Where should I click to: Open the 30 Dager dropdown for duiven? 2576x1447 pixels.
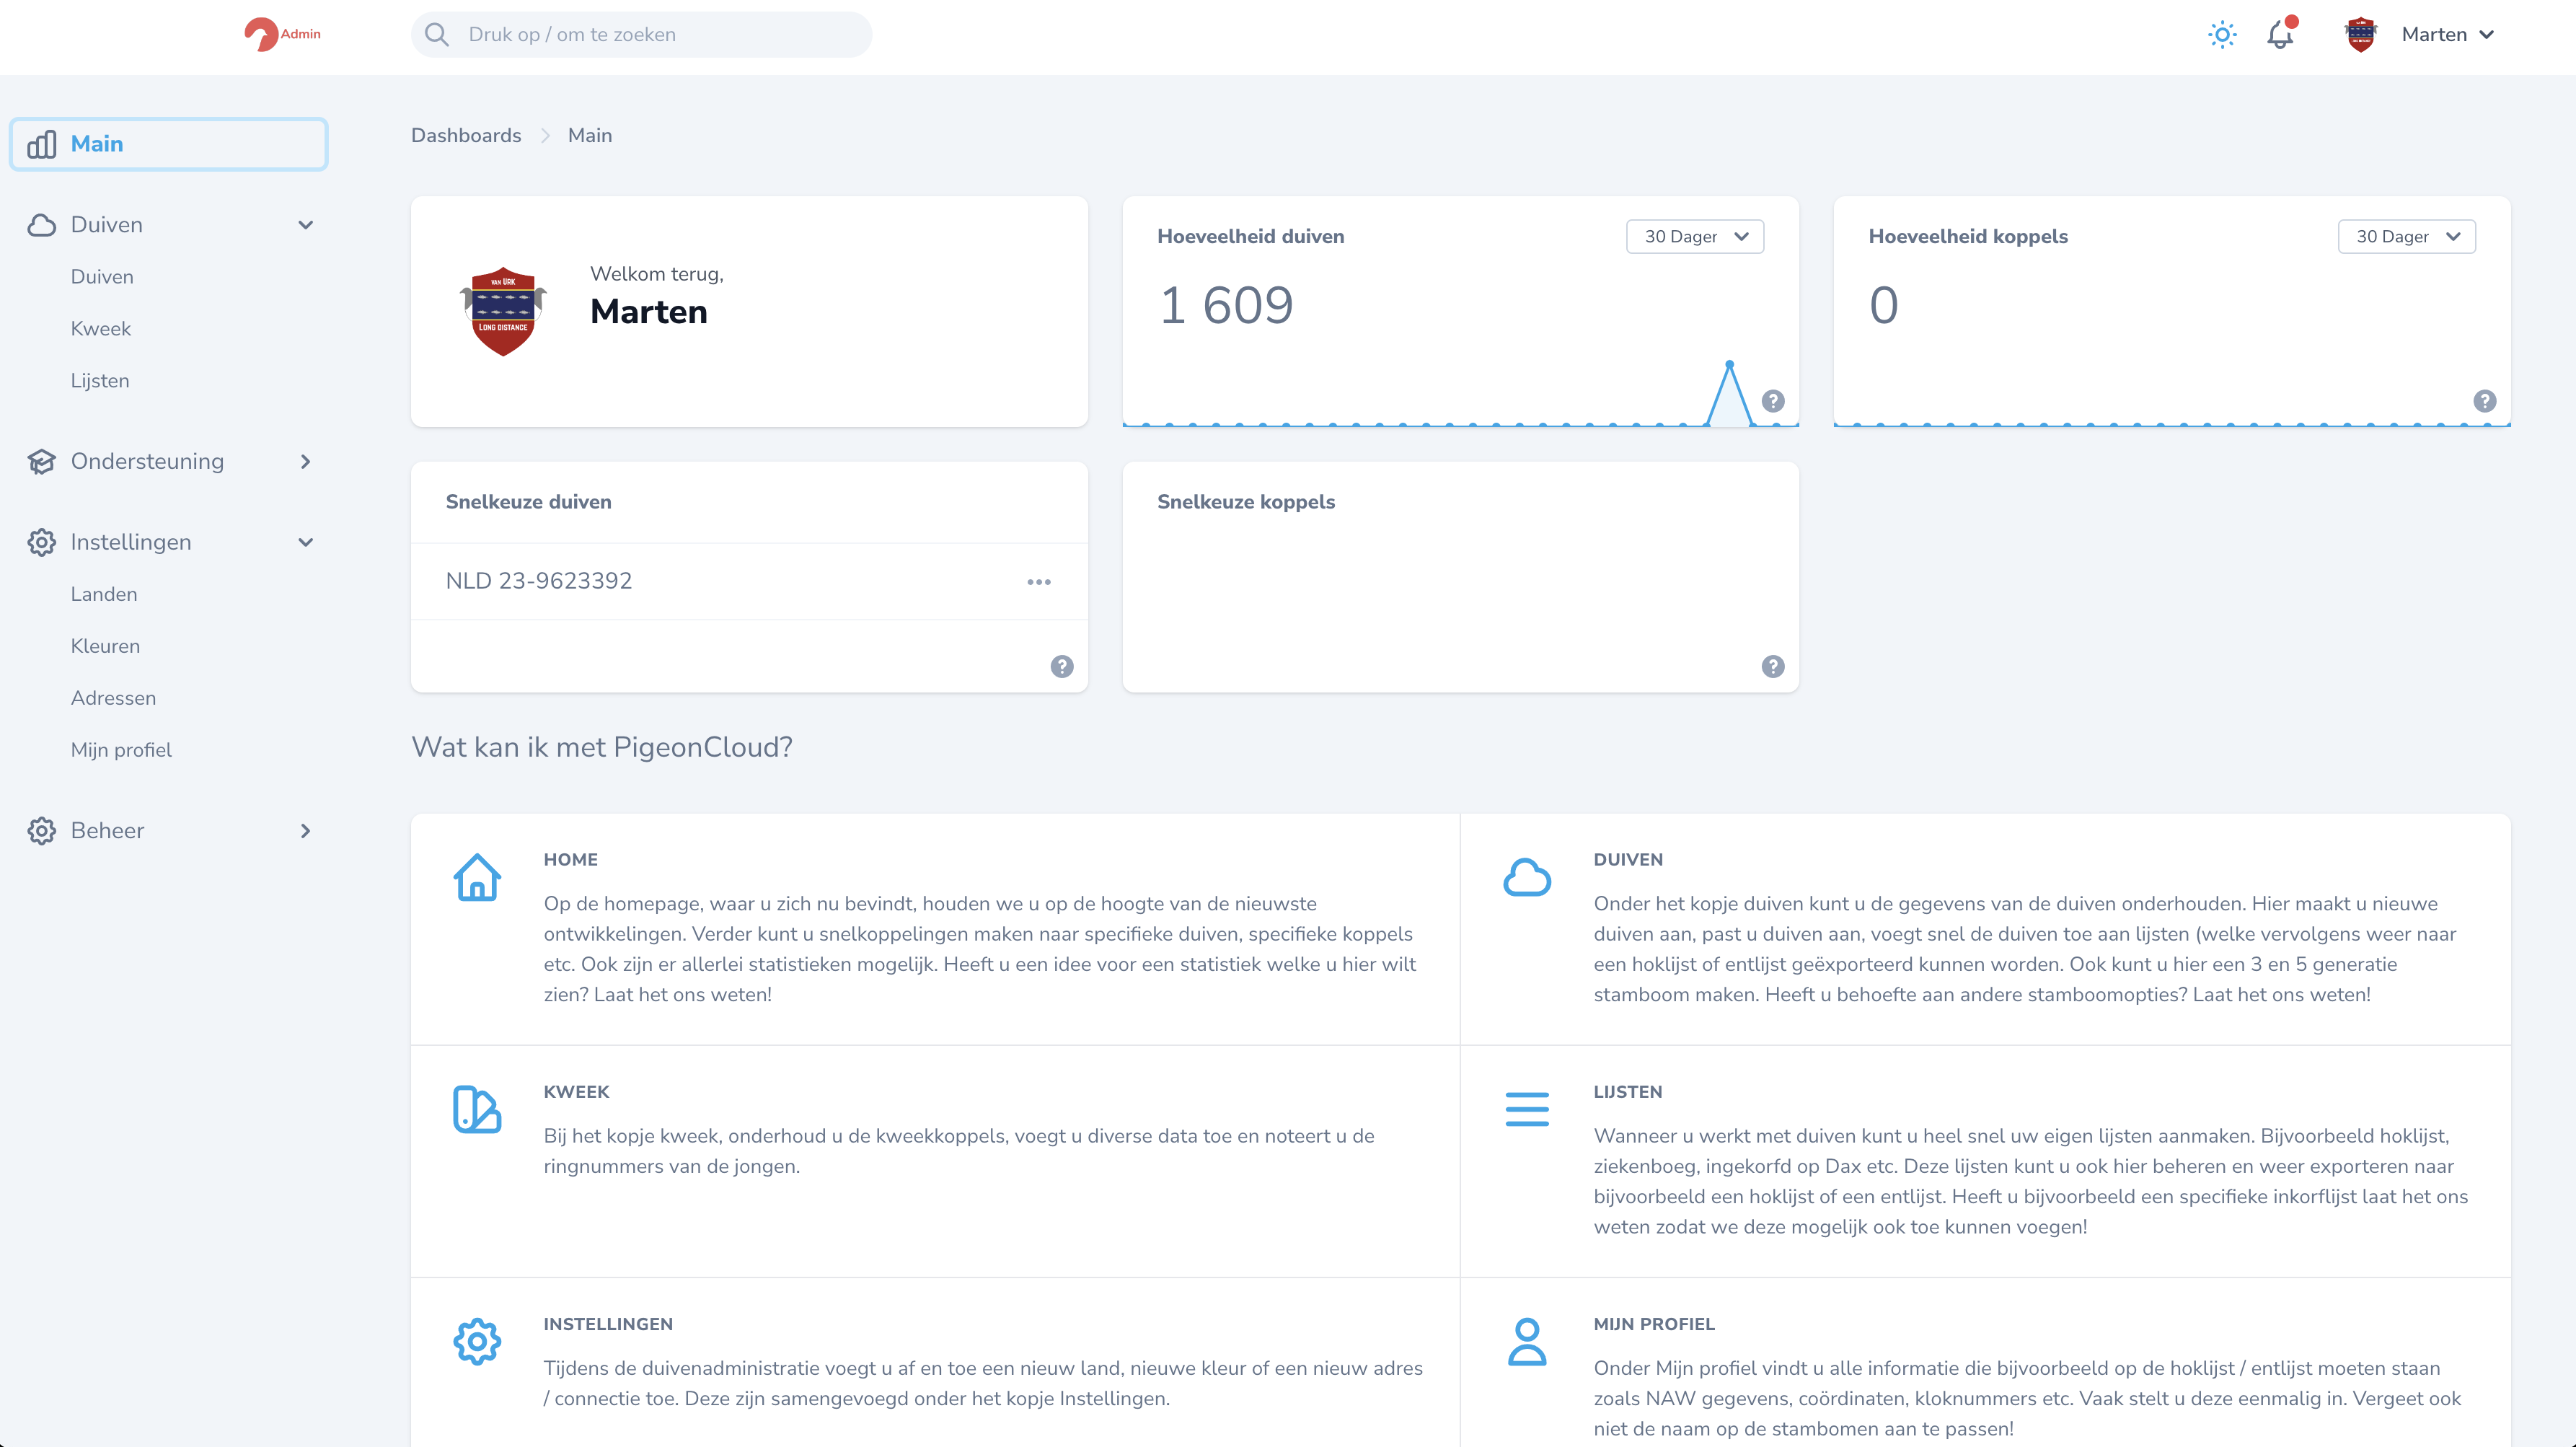pyautogui.click(x=1694, y=237)
